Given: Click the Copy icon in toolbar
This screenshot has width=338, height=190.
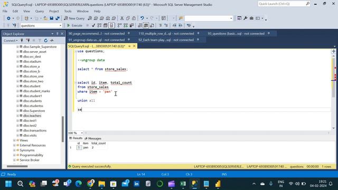Looking at the screenshot, I should click(128, 18).
